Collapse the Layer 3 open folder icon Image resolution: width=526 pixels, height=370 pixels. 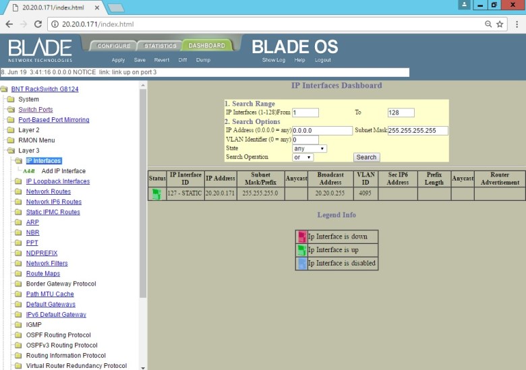click(11, 150)
